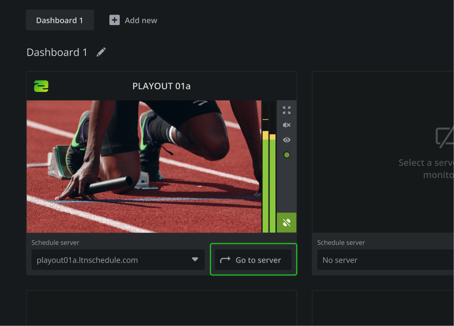
Task: Click the dropdown arrow of Schedule server
Action: 195,260
